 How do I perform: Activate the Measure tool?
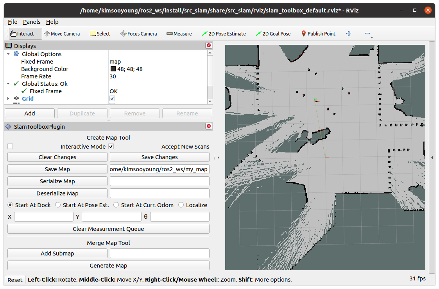tap(179, 34)
